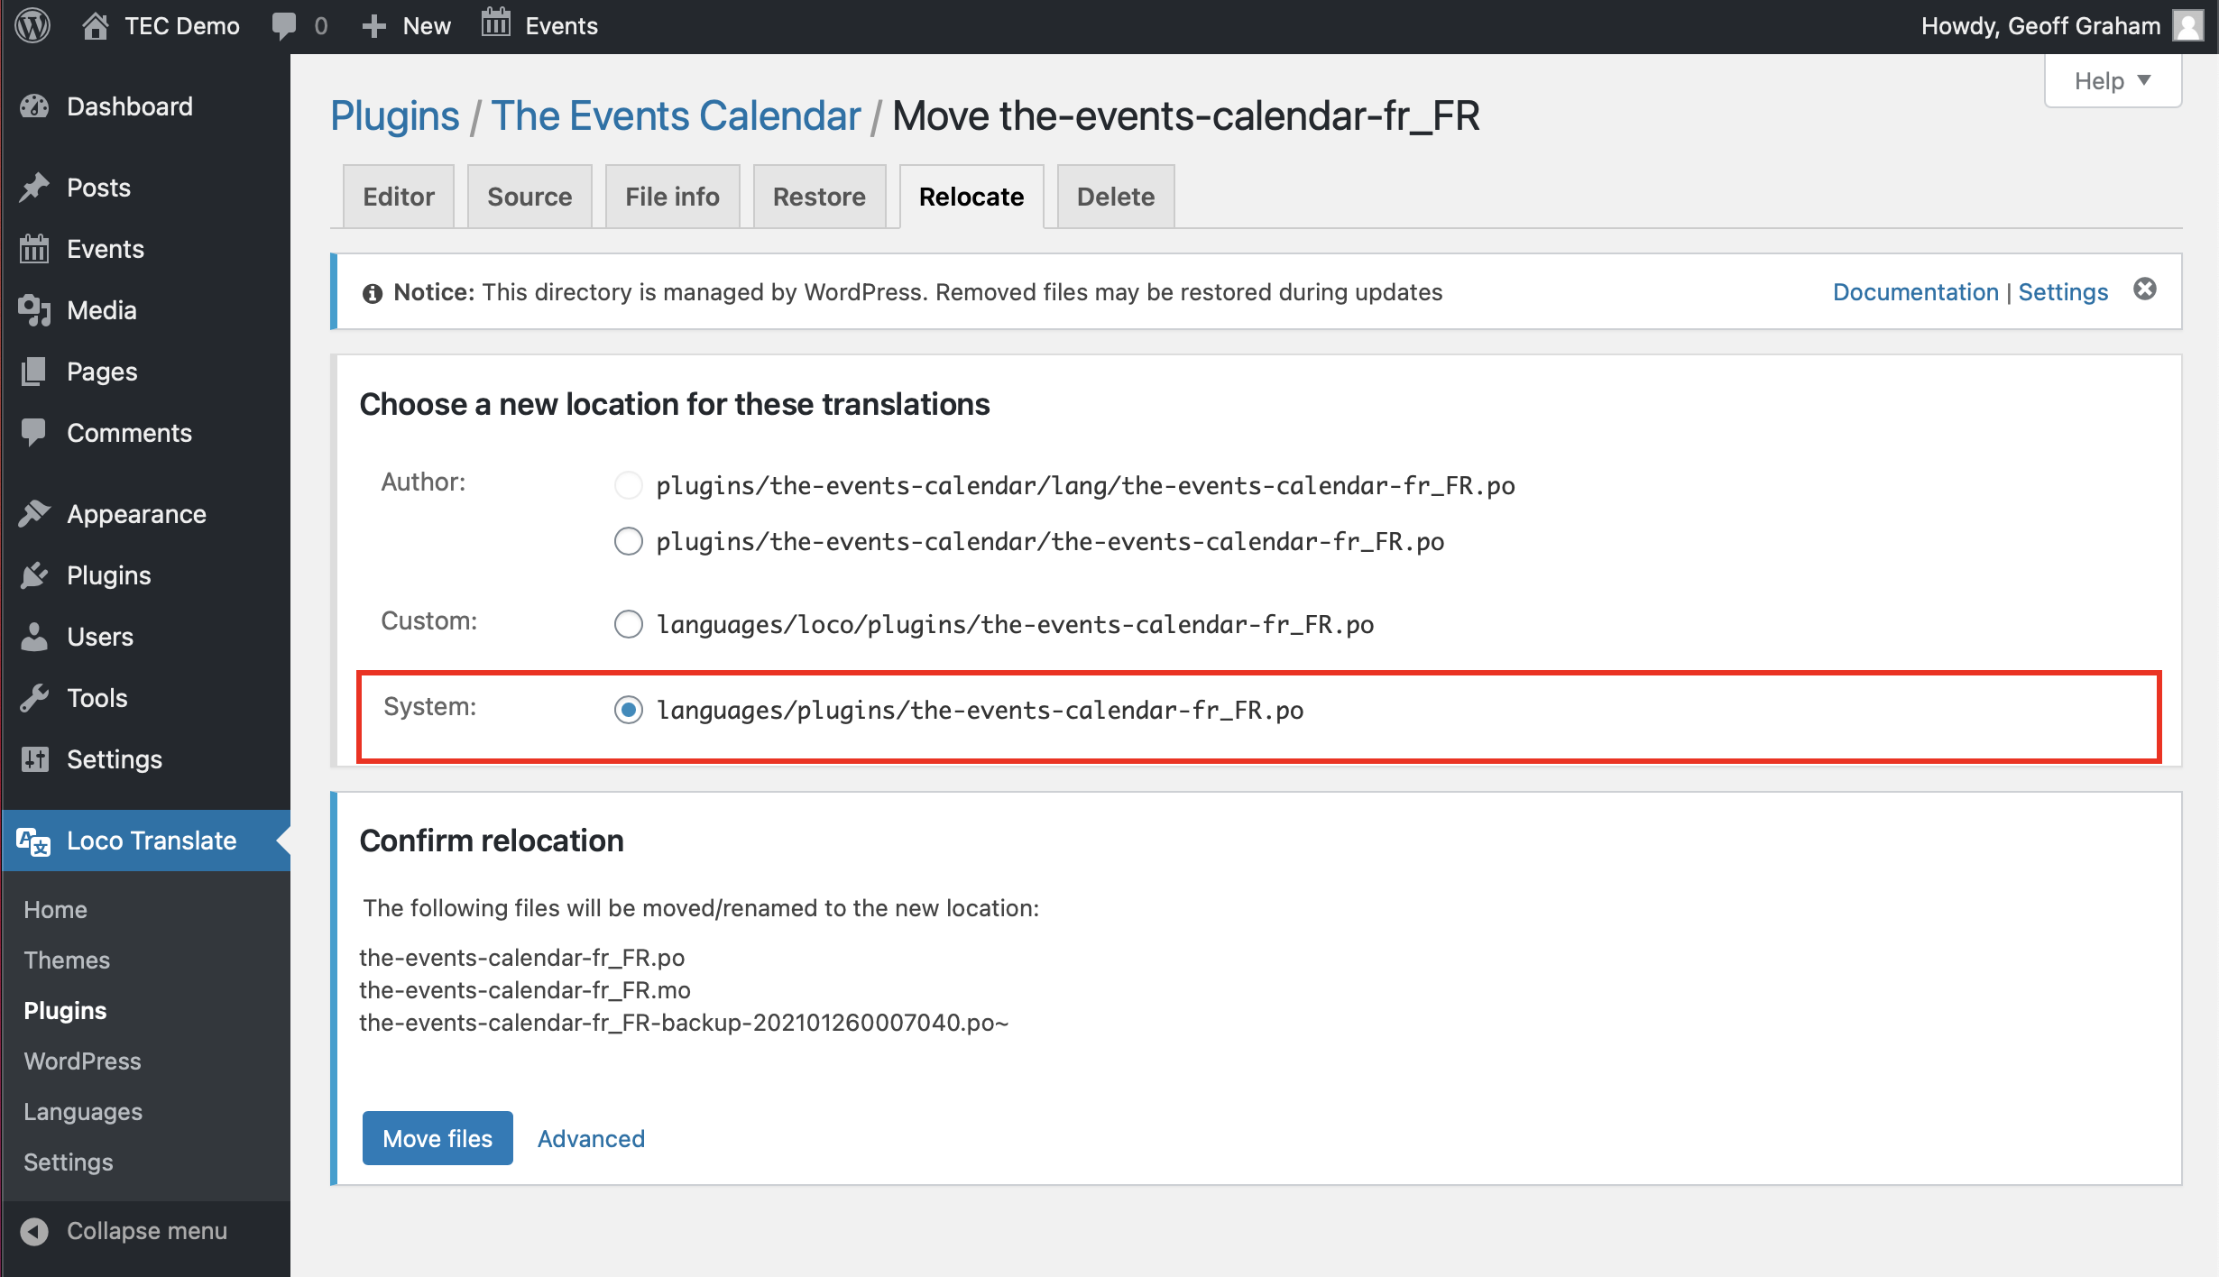
Task: Open the comments bubble icon in admin bar
Action: [x=284, y=25]
